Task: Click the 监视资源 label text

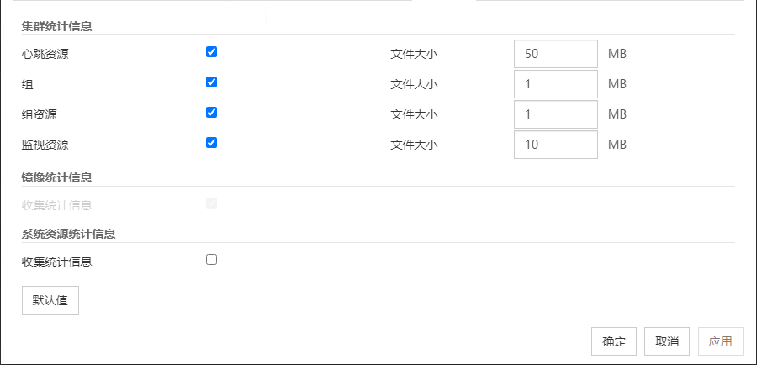Action: coord(45,145)
